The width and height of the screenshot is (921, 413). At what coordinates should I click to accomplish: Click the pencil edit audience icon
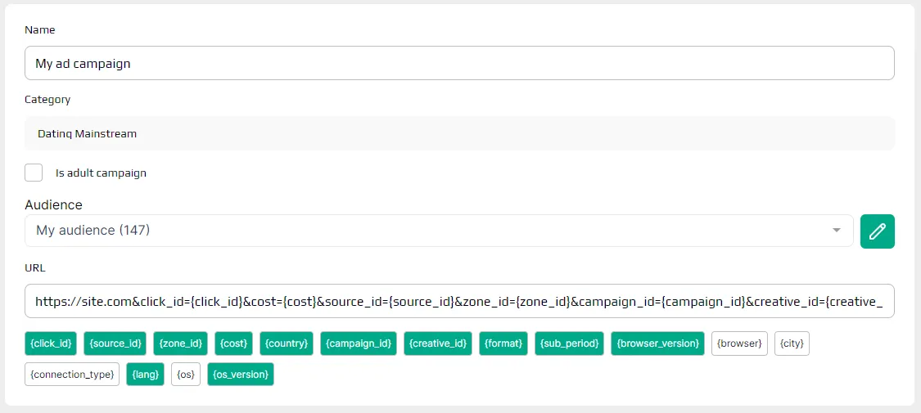[877, 231]
